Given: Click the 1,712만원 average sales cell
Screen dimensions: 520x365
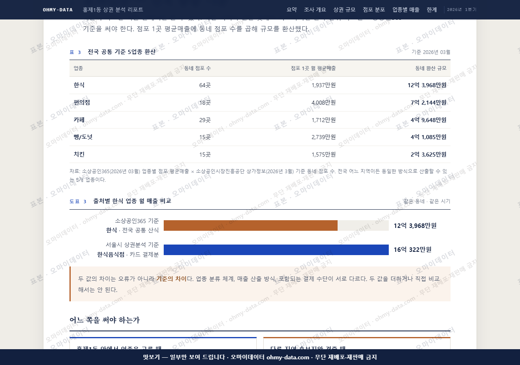Looking at the screenshot, I should [x=324, y=120].
